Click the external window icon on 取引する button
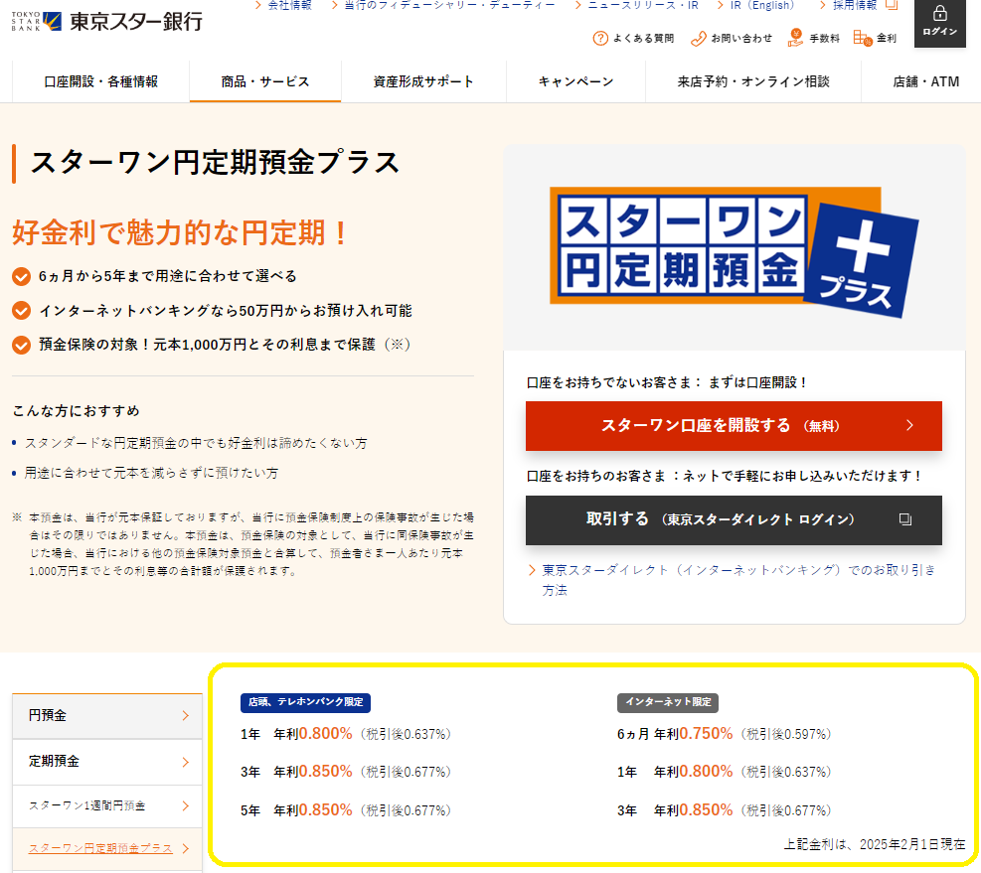 (904, 519)
